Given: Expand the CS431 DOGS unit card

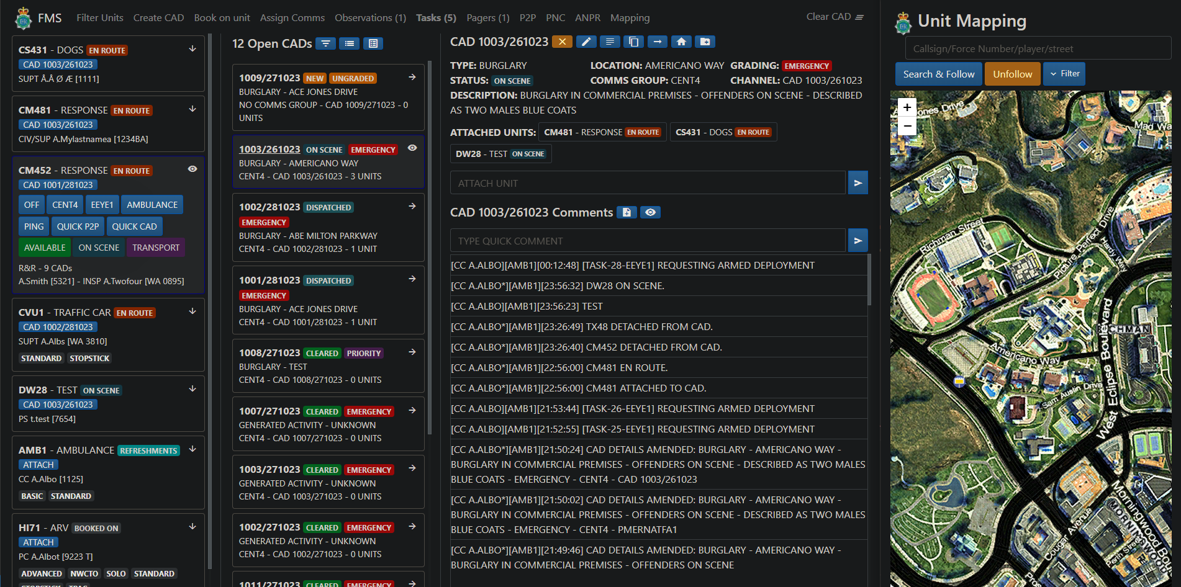Looking at the screenshot, I should (192, 49).
